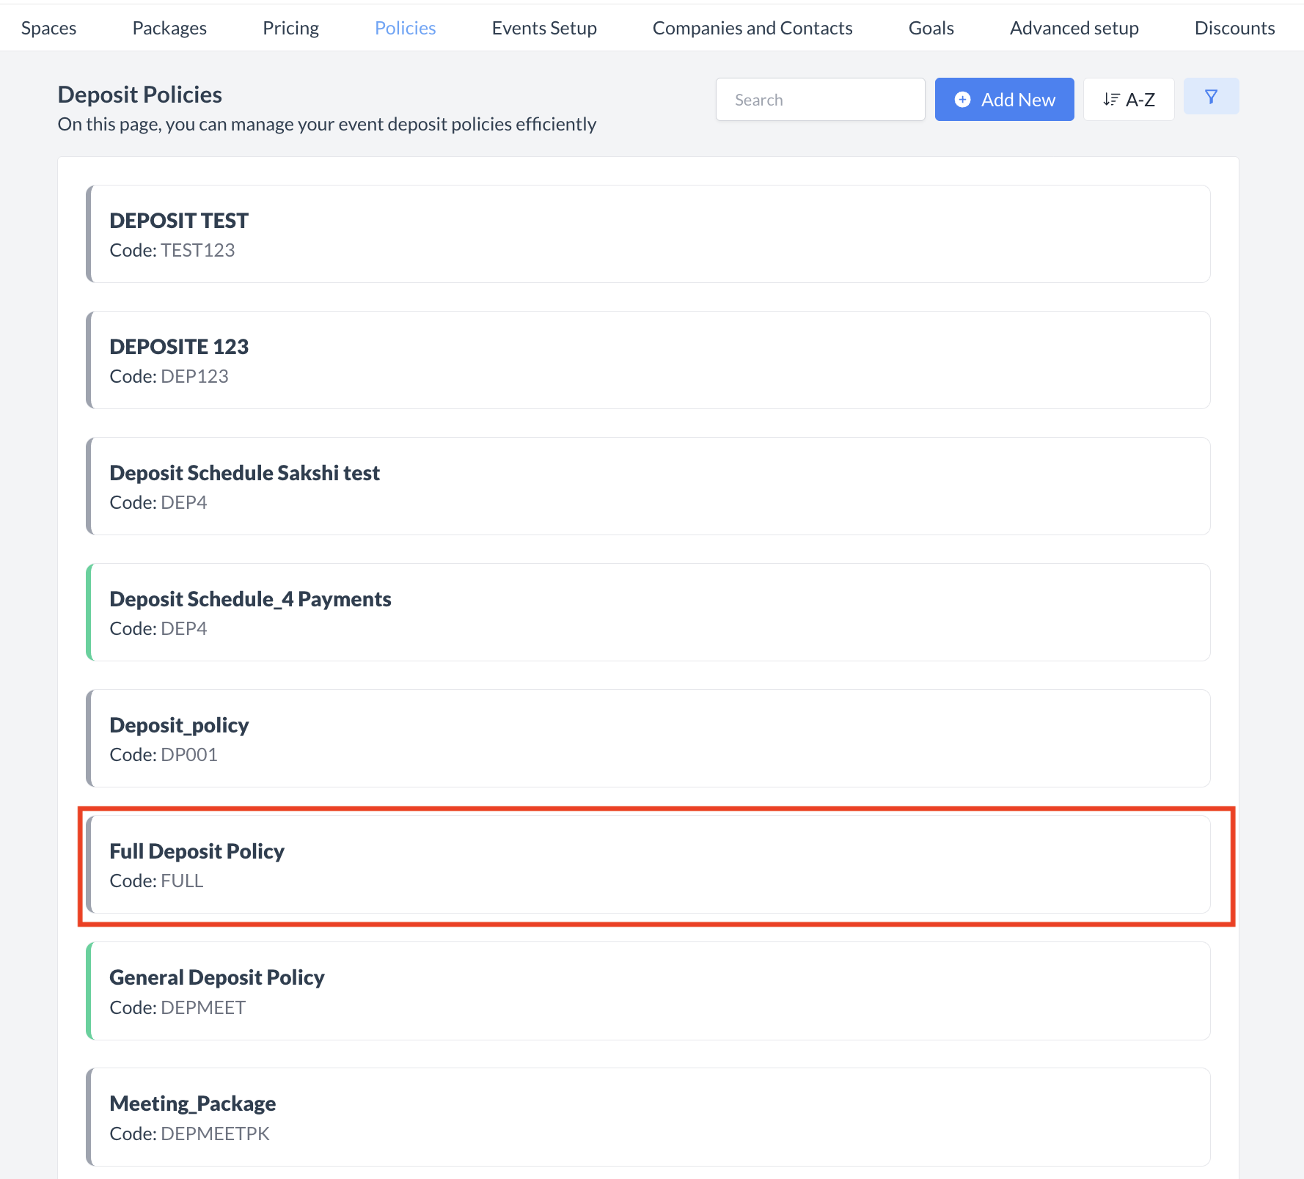The image size is (1304, 1179).
Task: Open Events Setup
Action: coord(543,27)
